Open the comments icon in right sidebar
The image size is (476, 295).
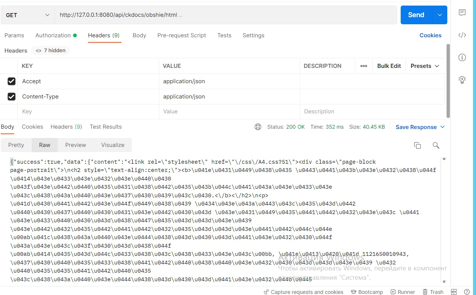pyautogui.click(x=462, y=13)
